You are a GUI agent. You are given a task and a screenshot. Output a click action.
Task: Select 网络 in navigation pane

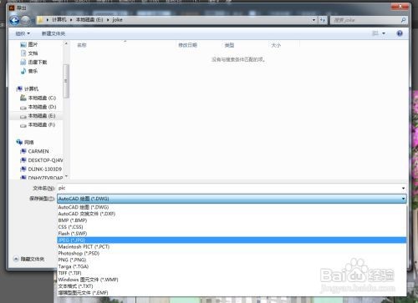click(25, 143)
